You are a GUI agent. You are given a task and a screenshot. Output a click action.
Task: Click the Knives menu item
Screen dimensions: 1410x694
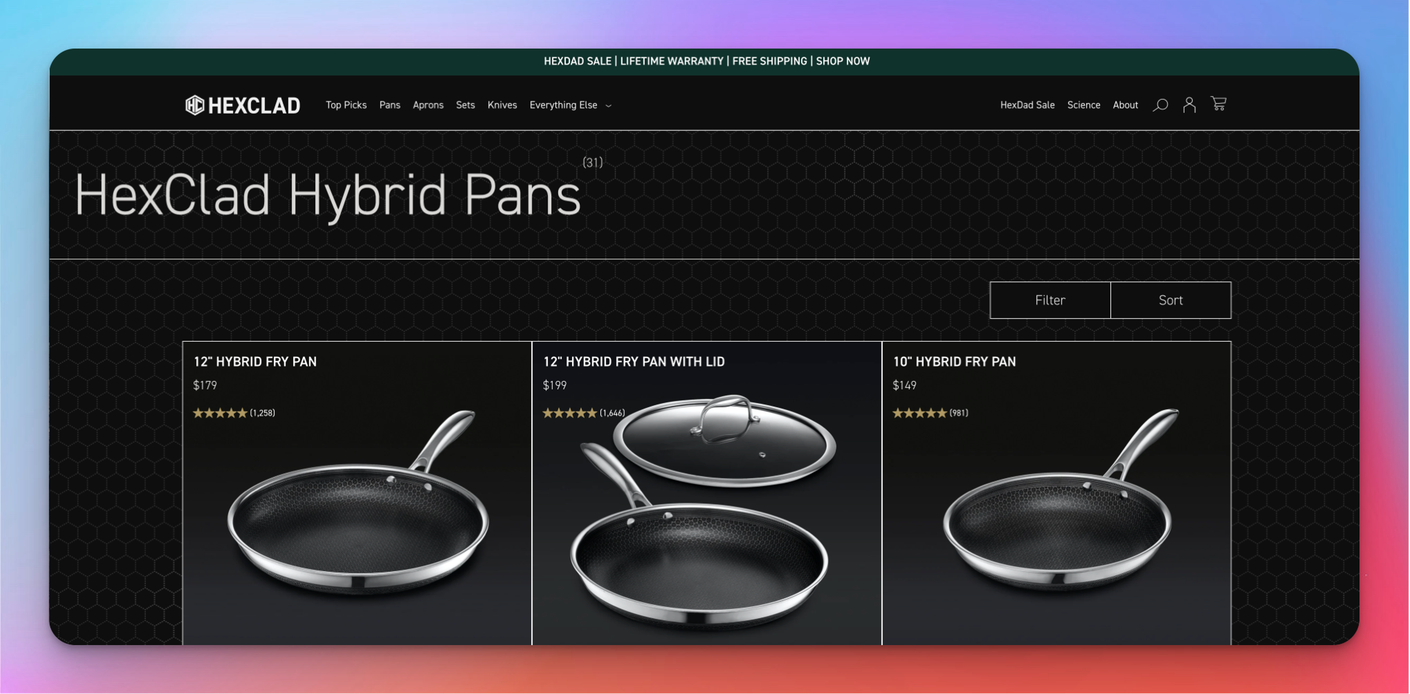pos(502,105)
